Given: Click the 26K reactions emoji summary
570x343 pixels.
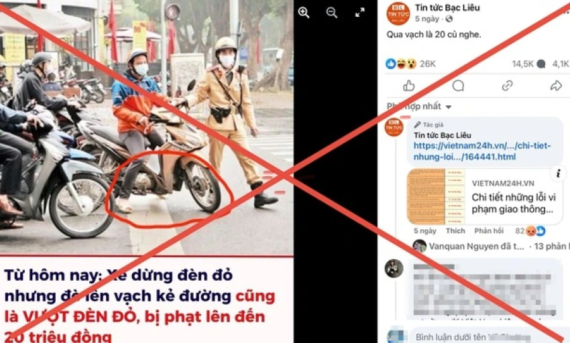Looking at the screenshot, I should point(410,64).
